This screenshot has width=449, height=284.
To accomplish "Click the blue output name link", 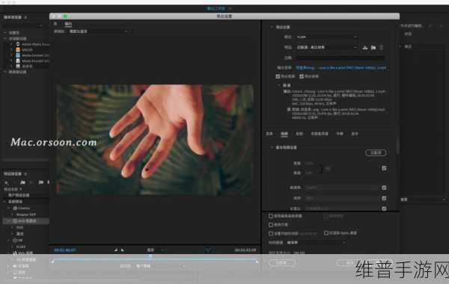I will point(340,68).
